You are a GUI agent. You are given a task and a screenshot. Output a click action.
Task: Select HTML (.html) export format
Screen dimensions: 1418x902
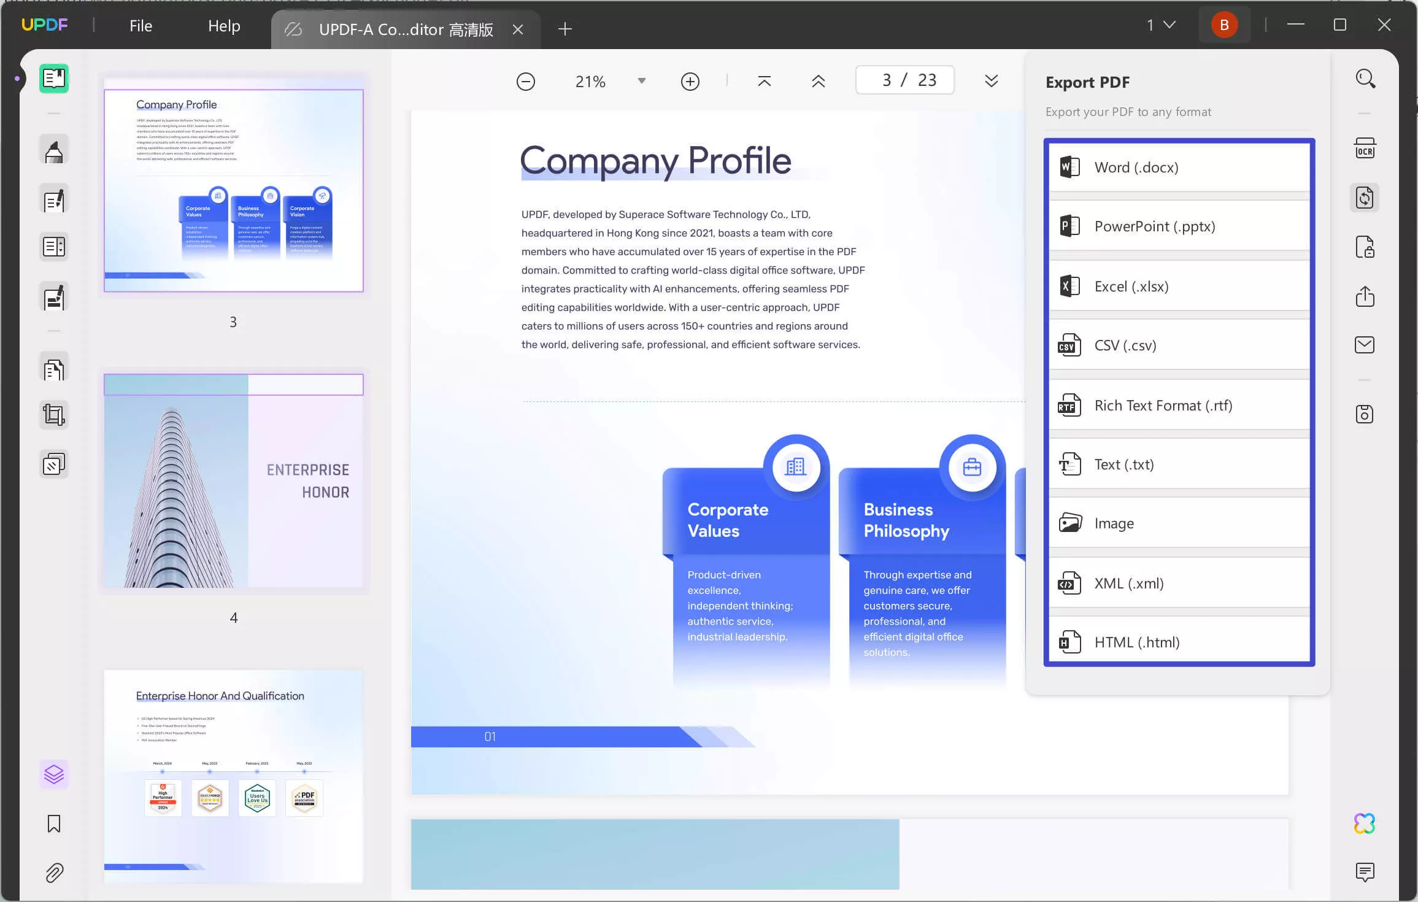tap(1178, 641)
